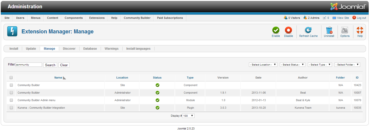371x131 pixels.
Task: Click author cell Beat & Kyle
Action: (303, 100)
